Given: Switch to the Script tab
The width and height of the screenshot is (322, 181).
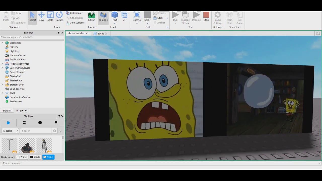Looking at the screenshot, I should pos(101,33).
